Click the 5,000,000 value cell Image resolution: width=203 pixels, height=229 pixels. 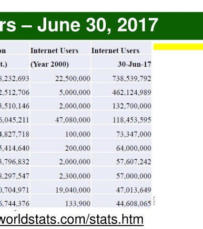pos(61,90)
